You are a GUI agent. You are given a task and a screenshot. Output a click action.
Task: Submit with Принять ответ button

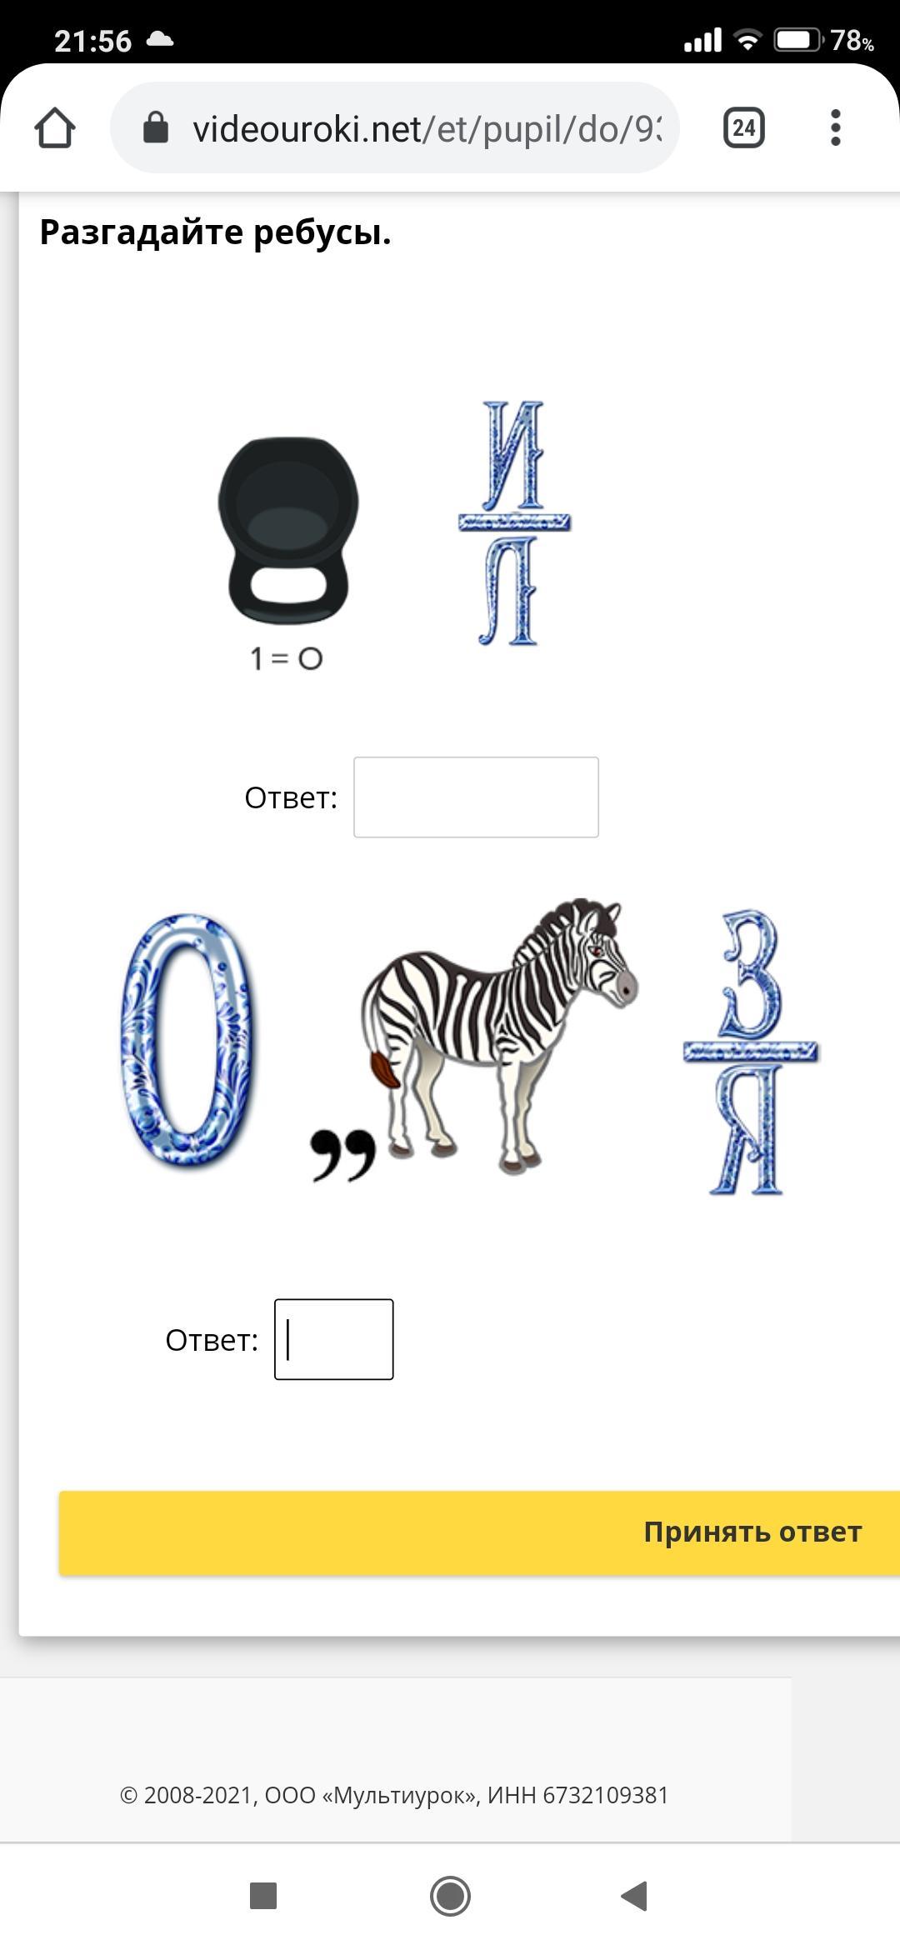[479, 1532]
